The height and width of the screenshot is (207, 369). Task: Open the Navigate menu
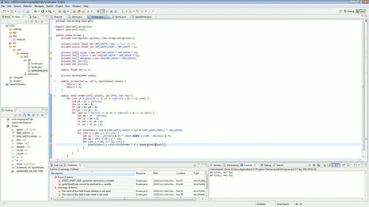(x=39, y=6)
